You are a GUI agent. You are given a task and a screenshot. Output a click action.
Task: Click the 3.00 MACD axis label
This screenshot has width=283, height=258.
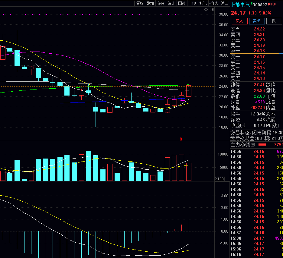[225, 196]
